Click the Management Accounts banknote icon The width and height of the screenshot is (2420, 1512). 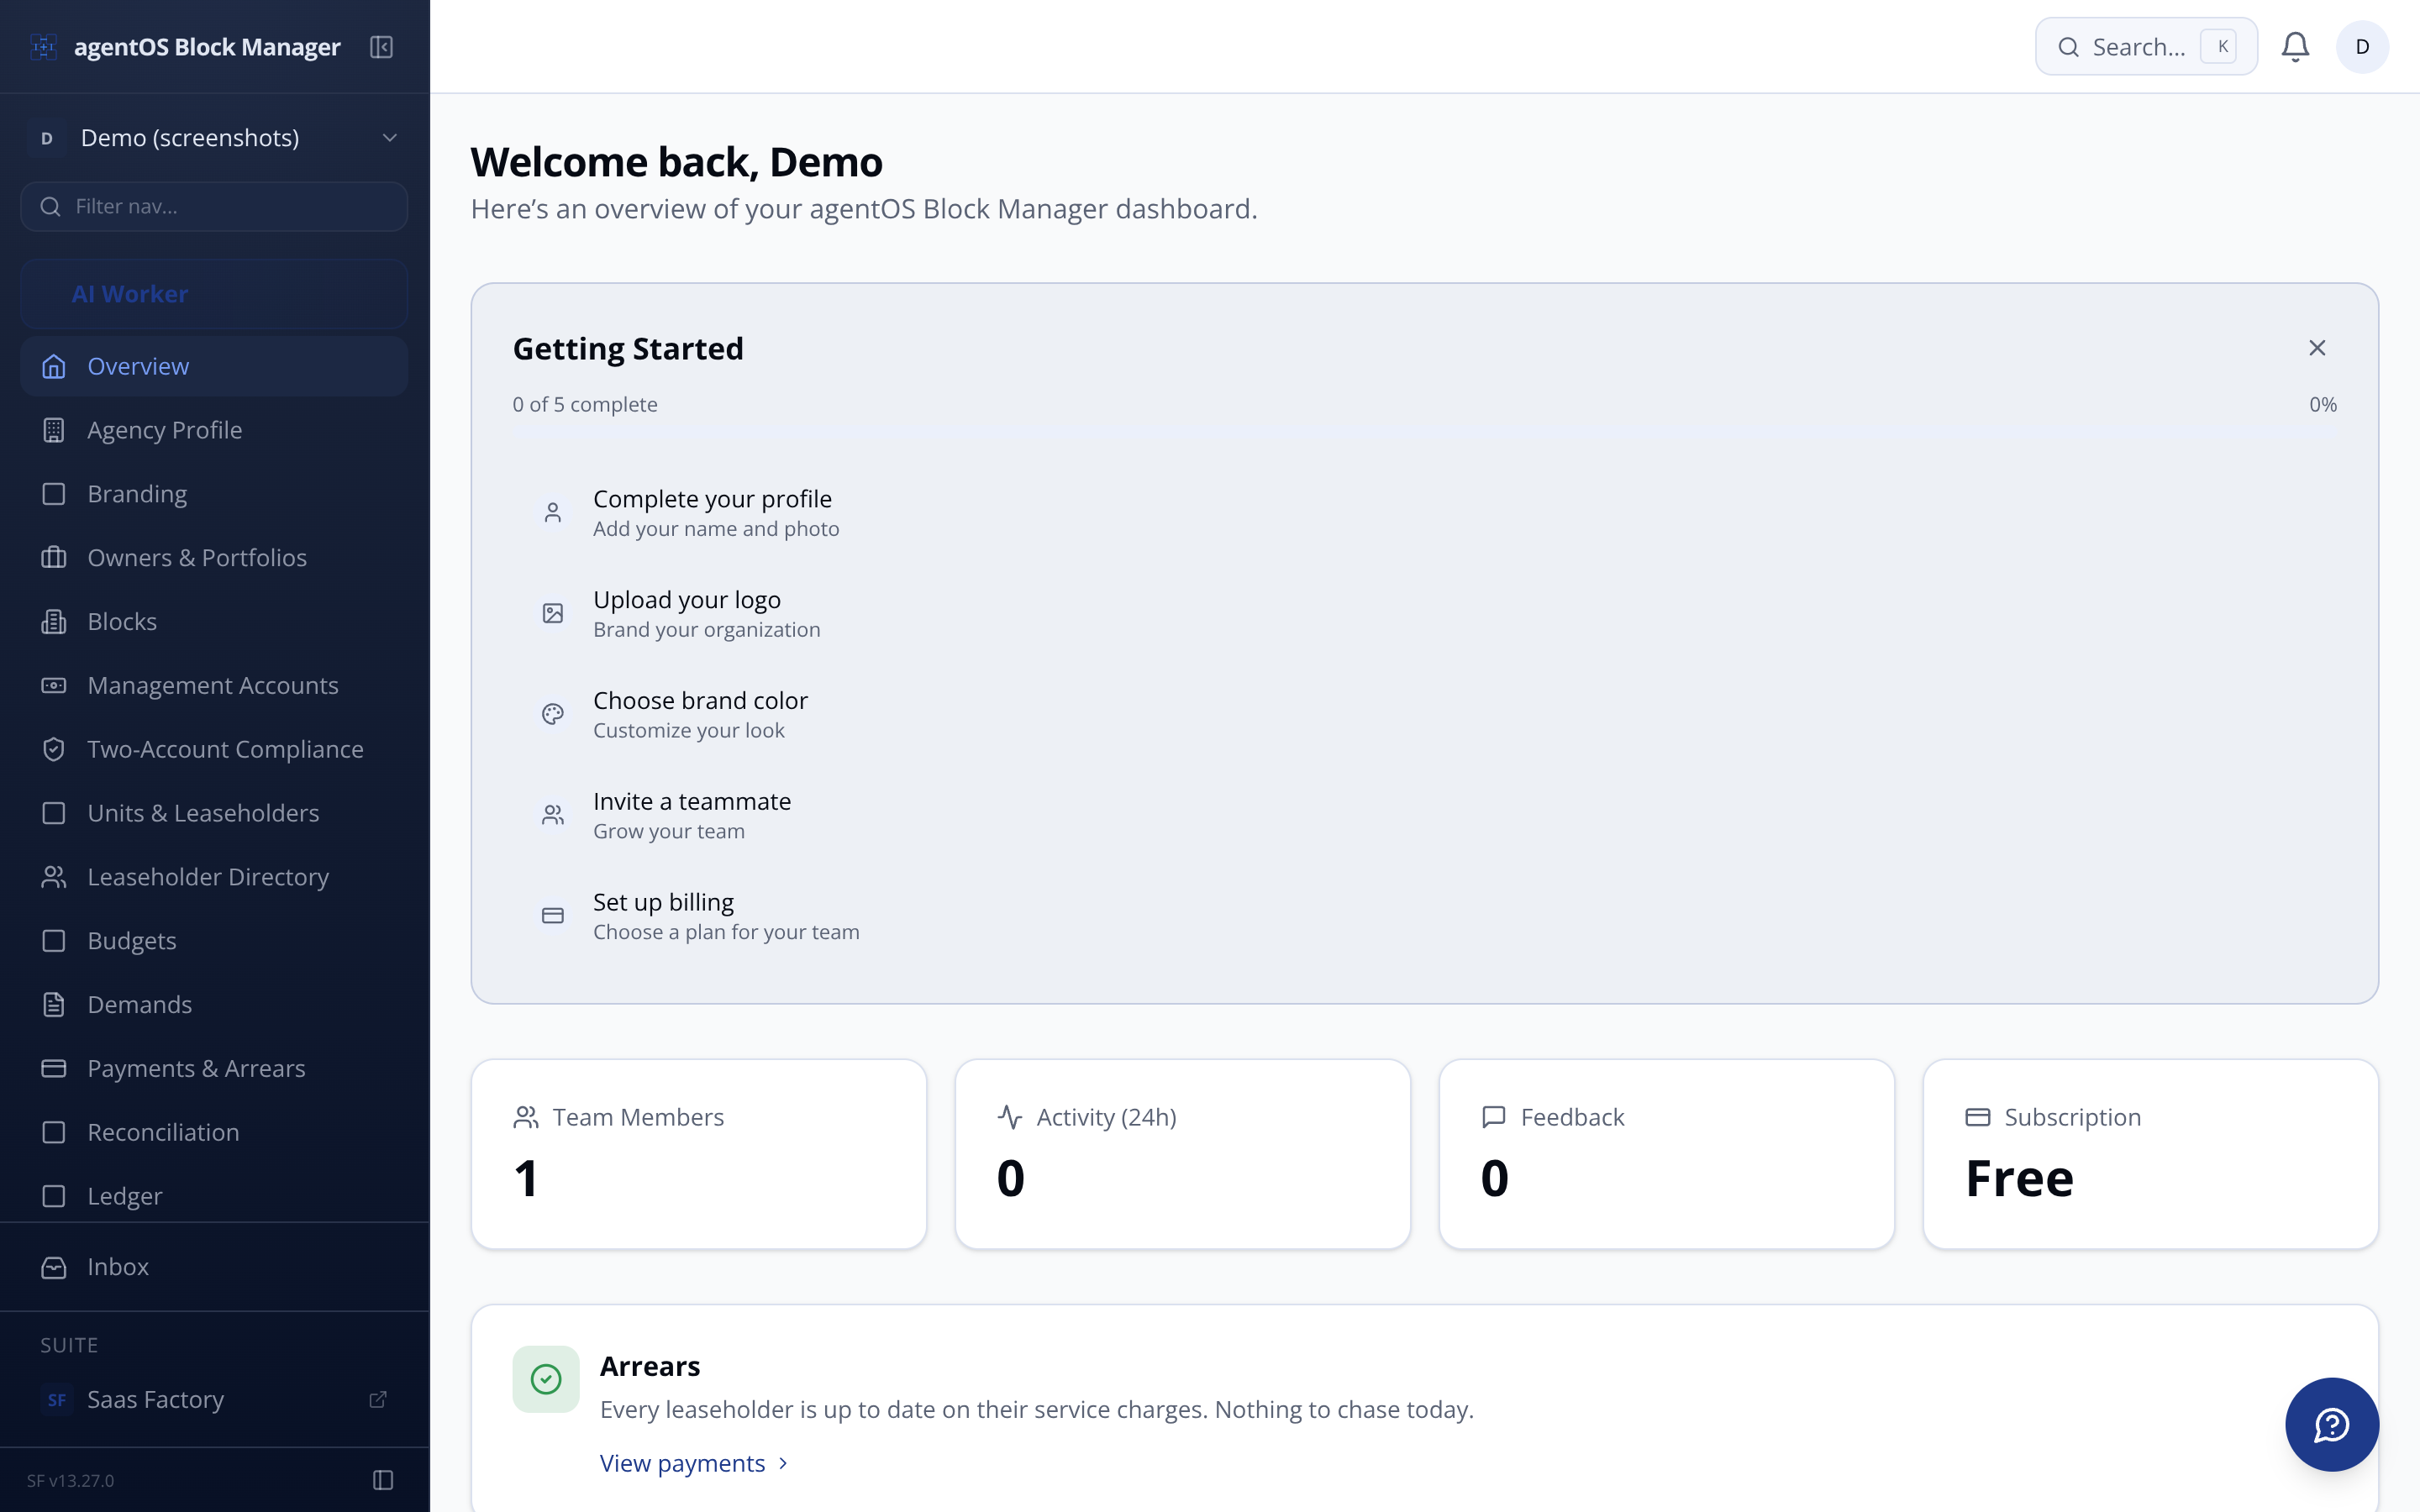click(x=54, y=686)
